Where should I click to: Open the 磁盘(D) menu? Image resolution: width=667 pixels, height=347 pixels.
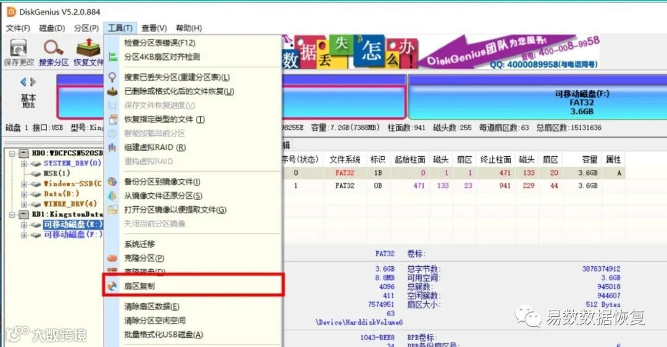pos(52,28)
